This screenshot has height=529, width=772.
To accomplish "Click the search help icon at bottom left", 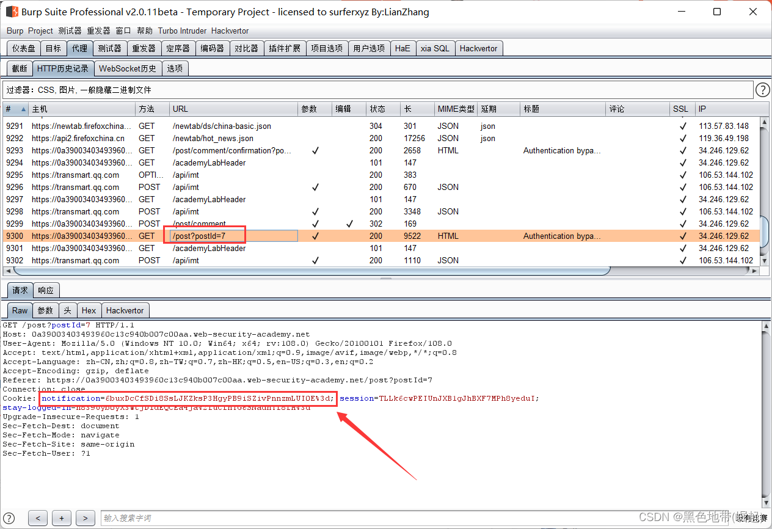I will 9,518.
